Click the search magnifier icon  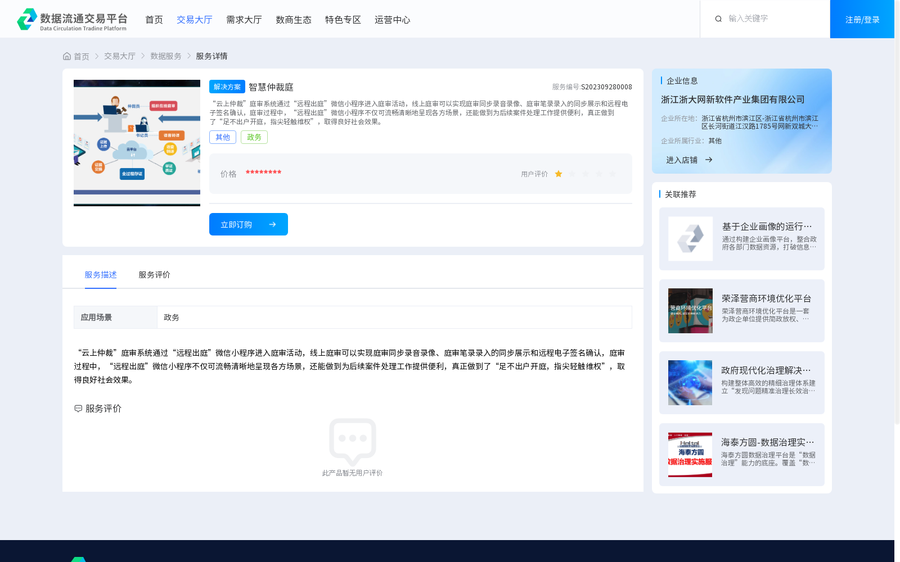718,19
